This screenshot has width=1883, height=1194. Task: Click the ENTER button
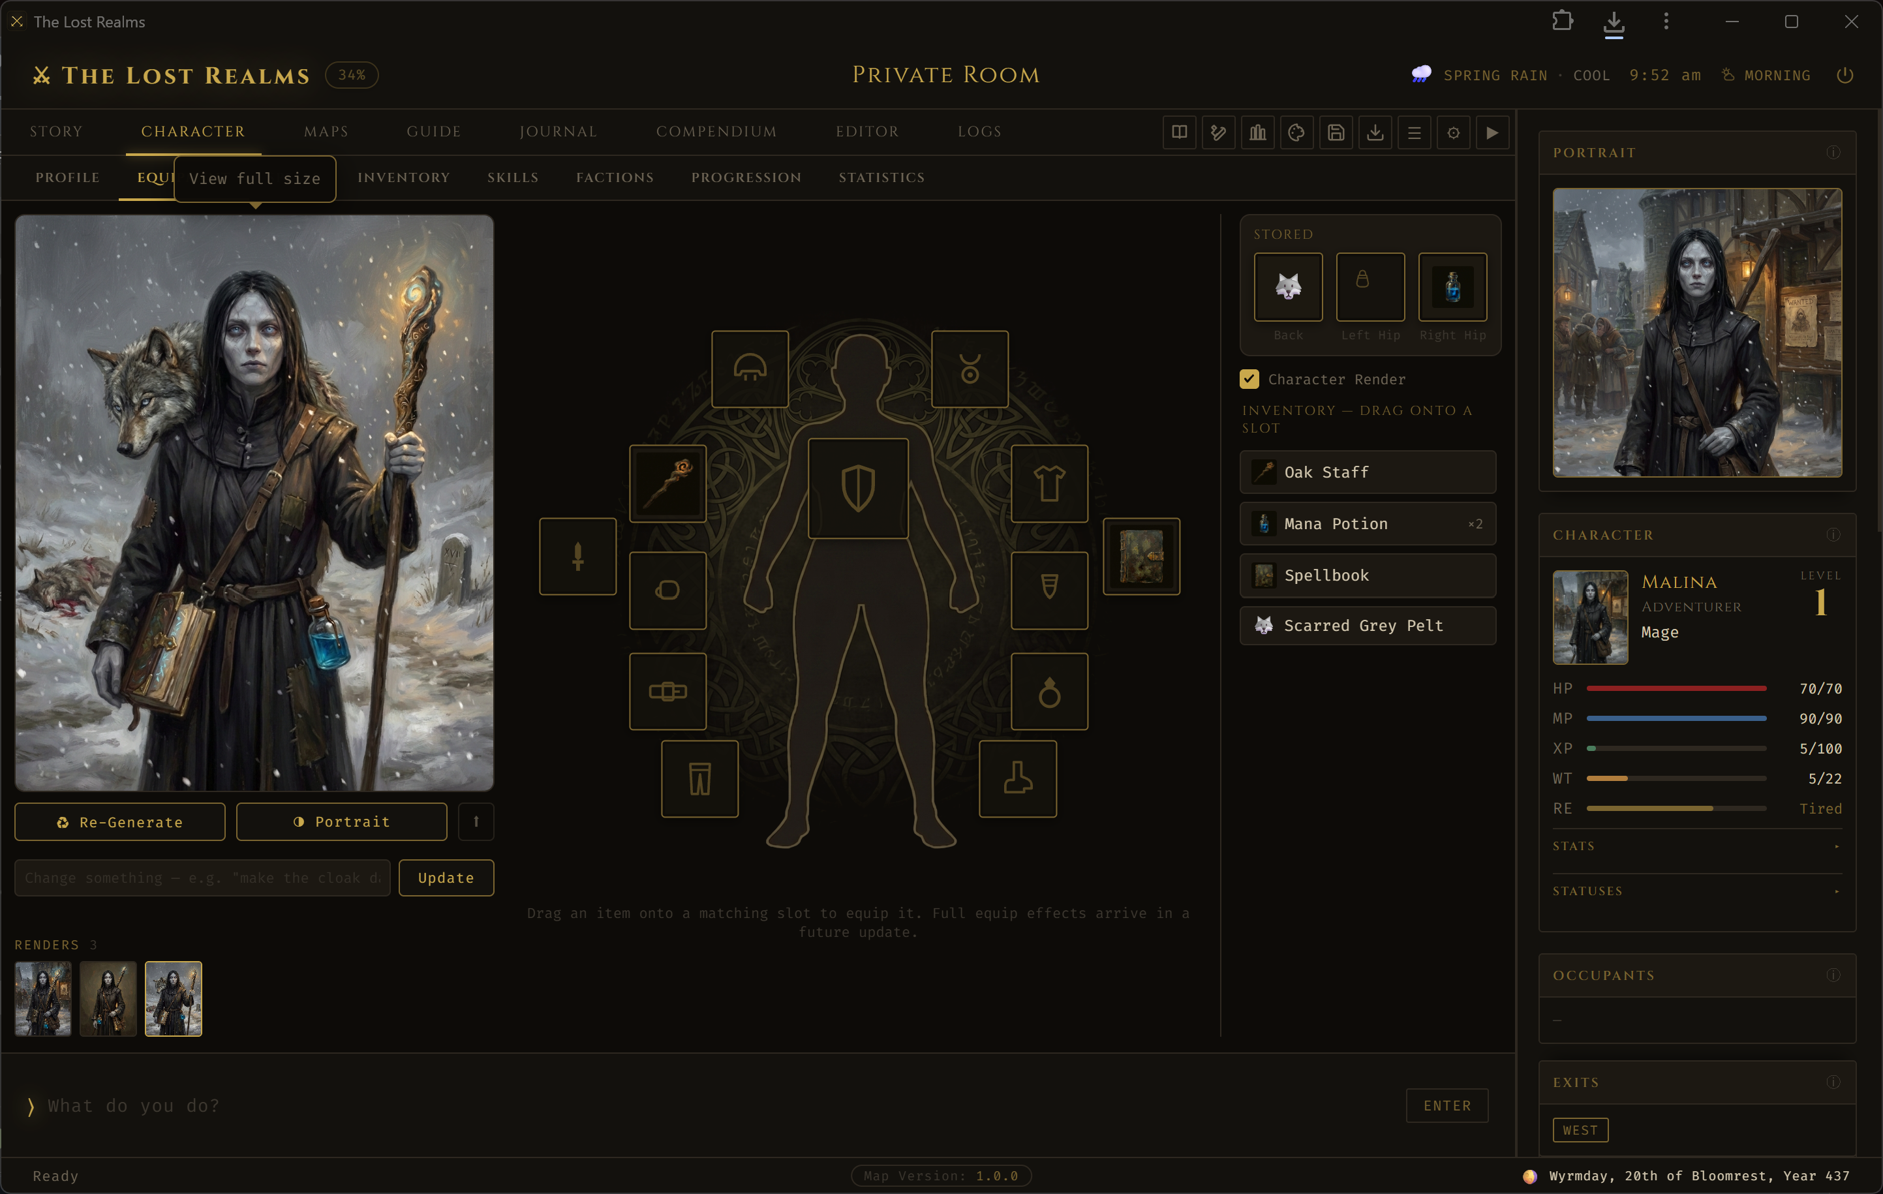(1447, 1106)
